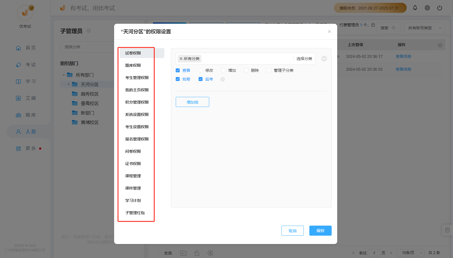This screenshot has height=258, width=453.
Task: Select the 报名管理权限 tab
Action: pyautogui.click(x=142, y=139)
